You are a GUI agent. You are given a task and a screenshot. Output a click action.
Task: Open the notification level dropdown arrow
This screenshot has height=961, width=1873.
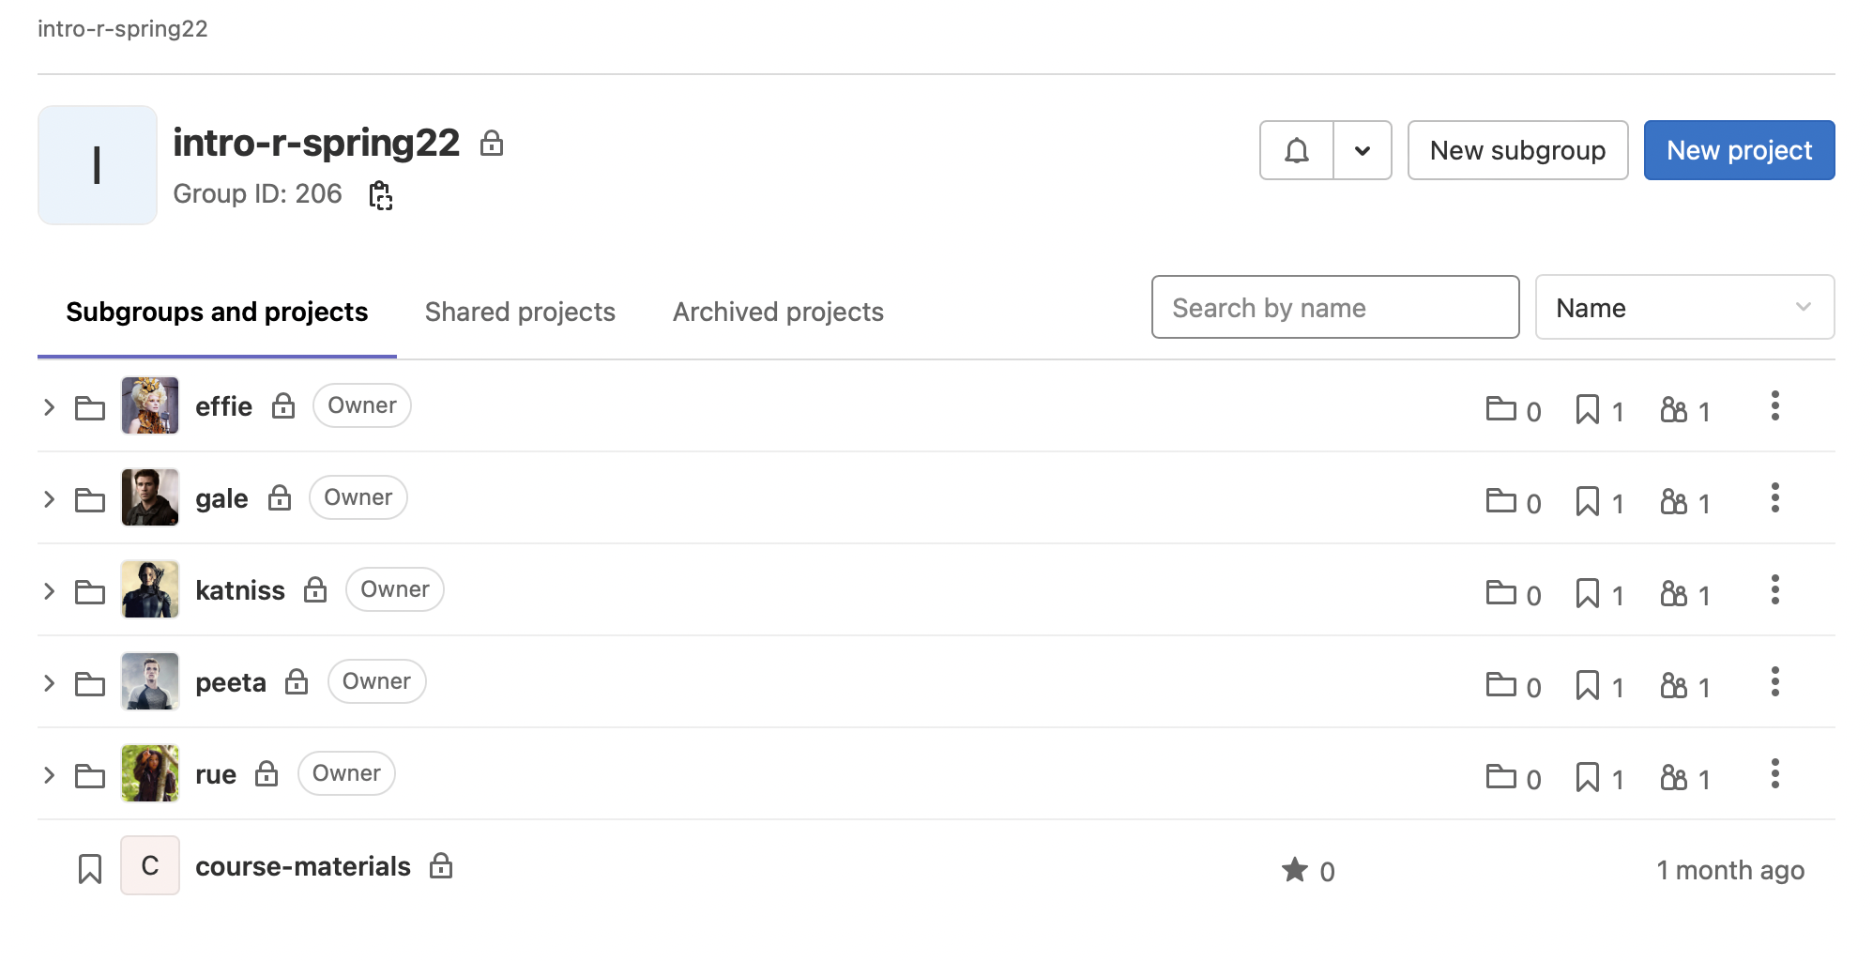1363,150
